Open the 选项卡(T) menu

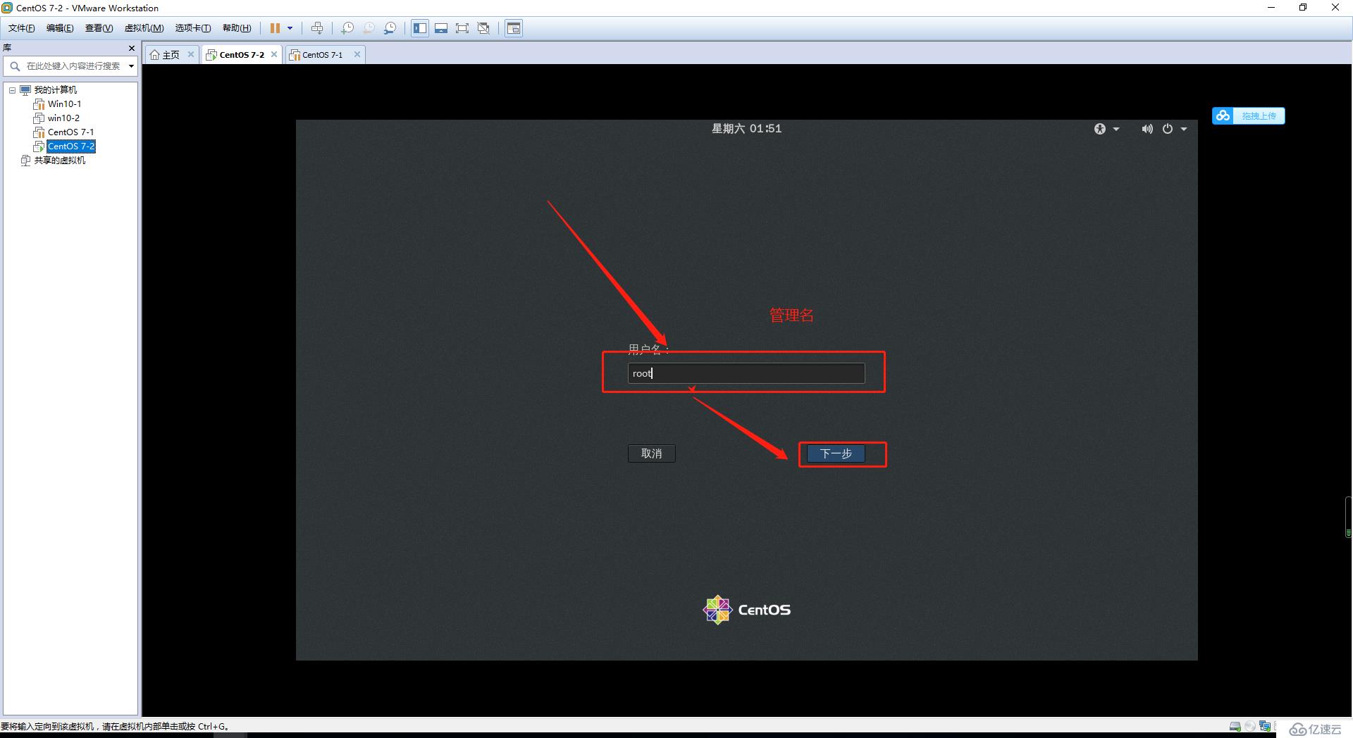click(x=193, y=28)
